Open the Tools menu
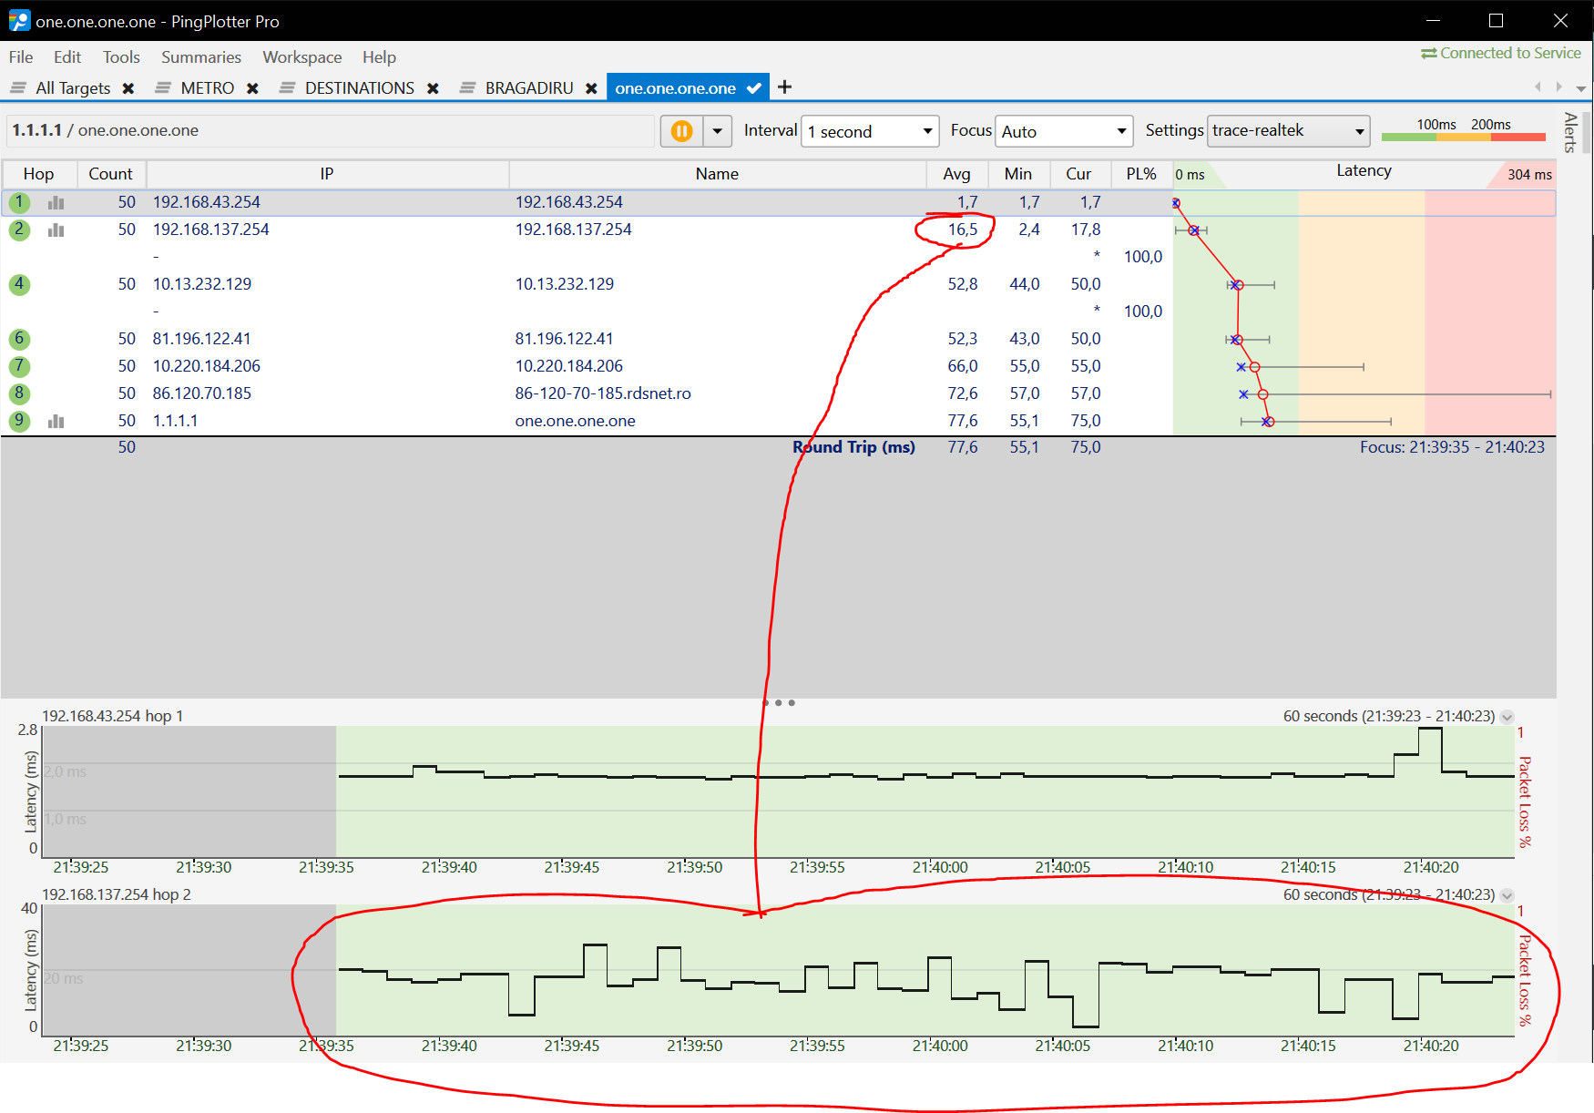The height and width of the screenshot is (1113, 1594). tap(120, 56)
